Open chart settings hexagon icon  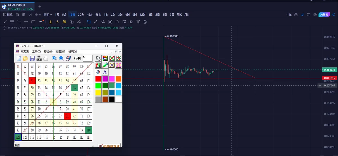tap(315, 14)
